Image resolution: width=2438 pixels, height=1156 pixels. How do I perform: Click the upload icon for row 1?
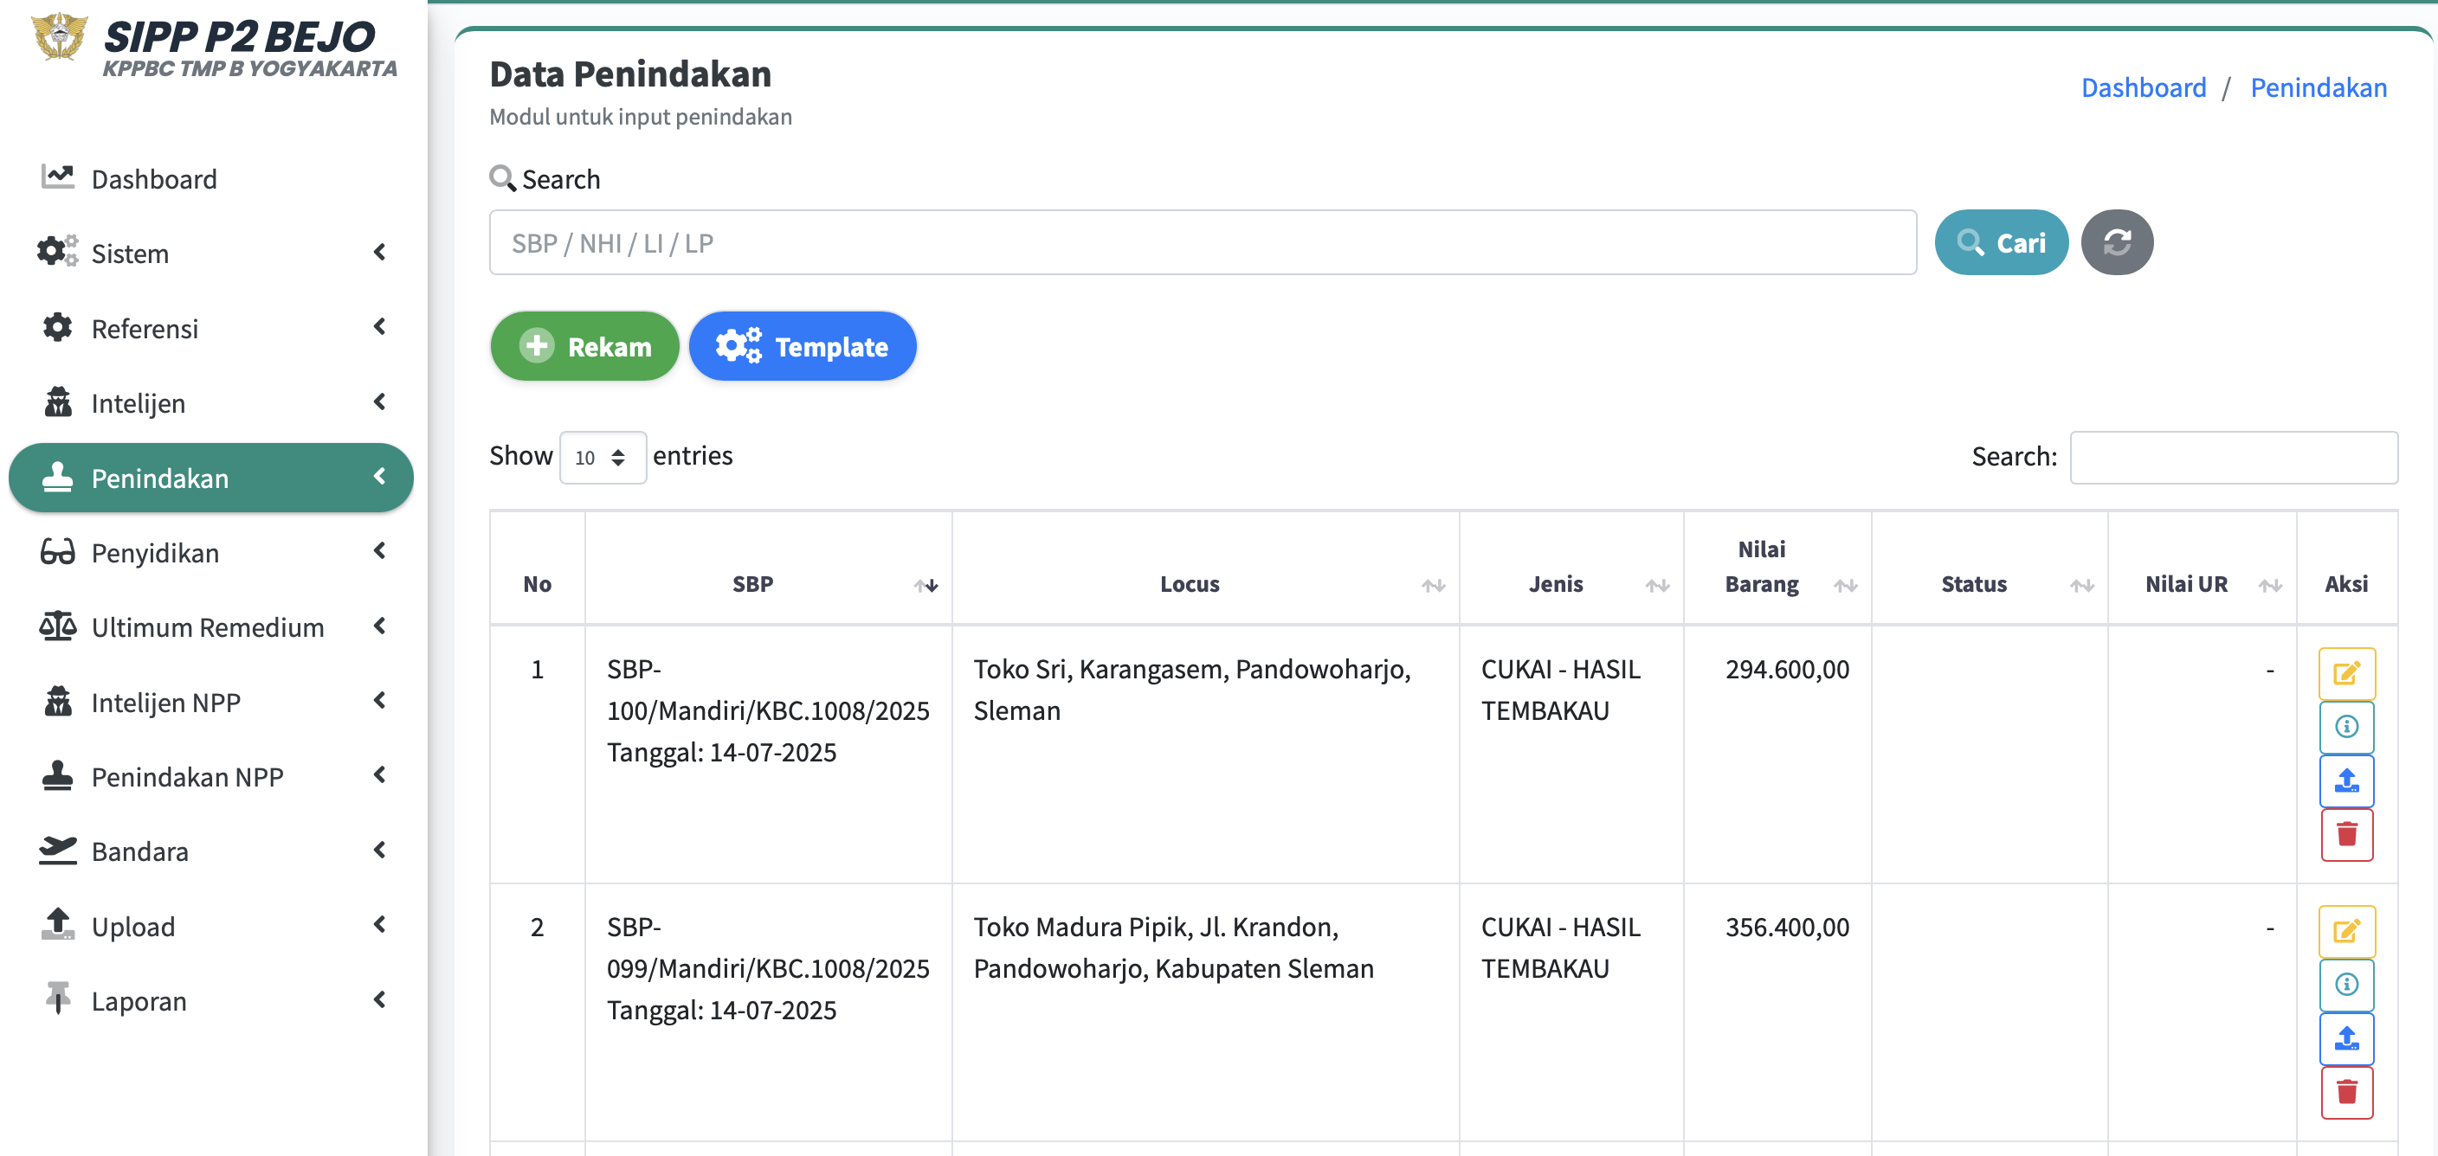click(x=2345, y=780)
